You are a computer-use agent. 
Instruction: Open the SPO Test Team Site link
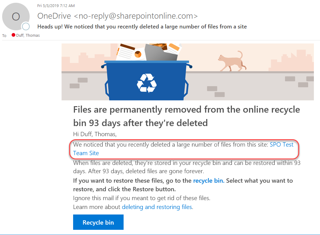coord(281,144)
